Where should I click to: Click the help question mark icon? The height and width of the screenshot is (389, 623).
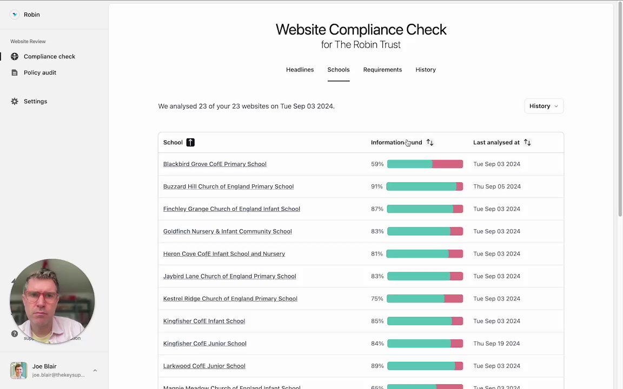[x=15, y=334]
